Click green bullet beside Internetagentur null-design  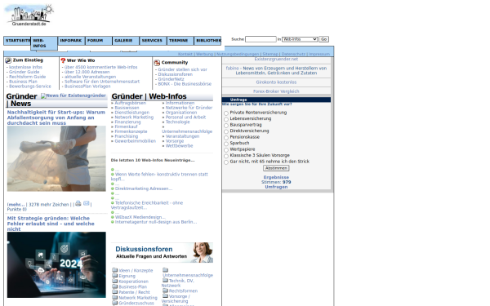[113, 222]
